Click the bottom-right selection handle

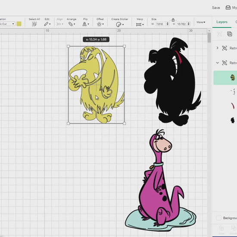click(x=125, y=124)
